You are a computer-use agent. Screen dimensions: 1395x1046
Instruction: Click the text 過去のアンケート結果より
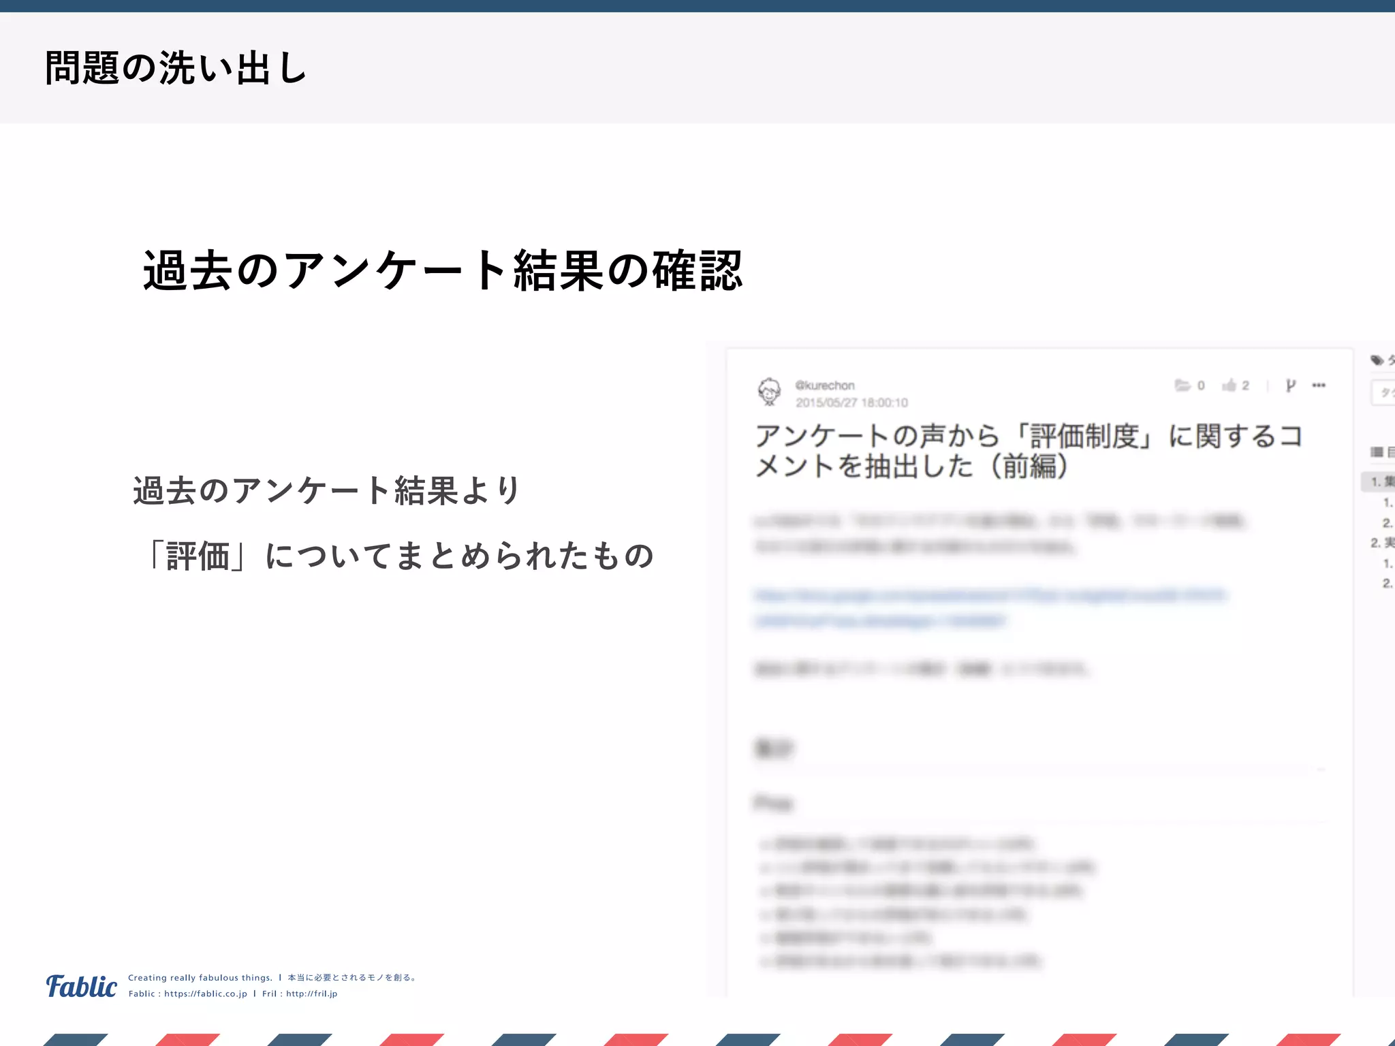click(327, 490)
